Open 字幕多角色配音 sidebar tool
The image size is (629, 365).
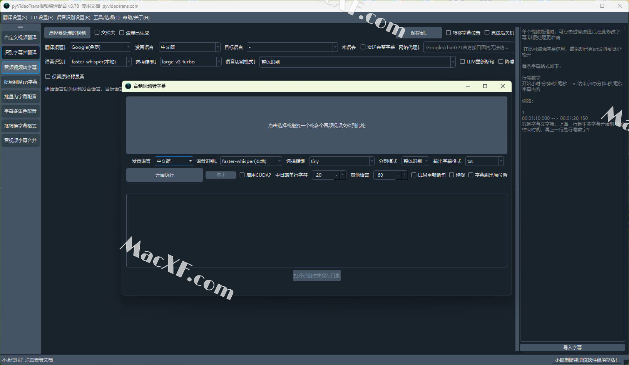click(20, 111)
